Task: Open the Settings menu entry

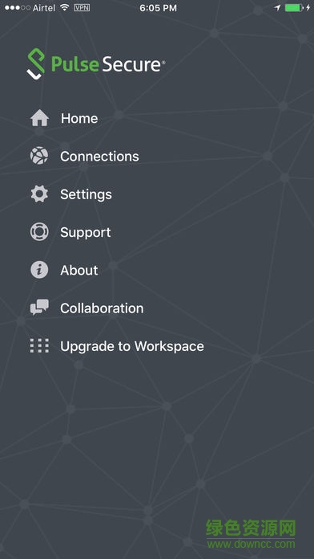Action: click(x=86, y=194)
